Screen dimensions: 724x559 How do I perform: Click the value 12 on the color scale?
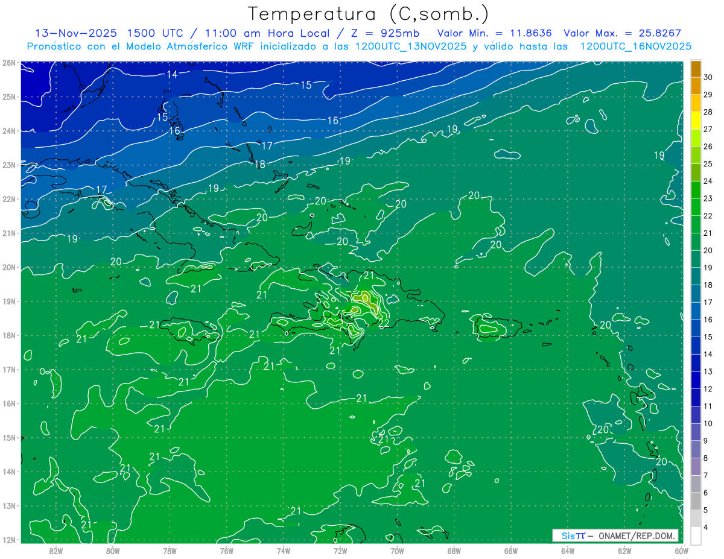[708, 389]
